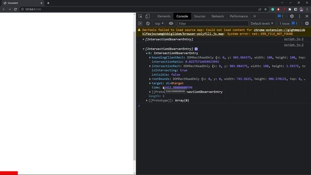The height and width of the screenshot is (175, 311).
Task: Show more DevTools tabs chevron
Action: (255, 16)
